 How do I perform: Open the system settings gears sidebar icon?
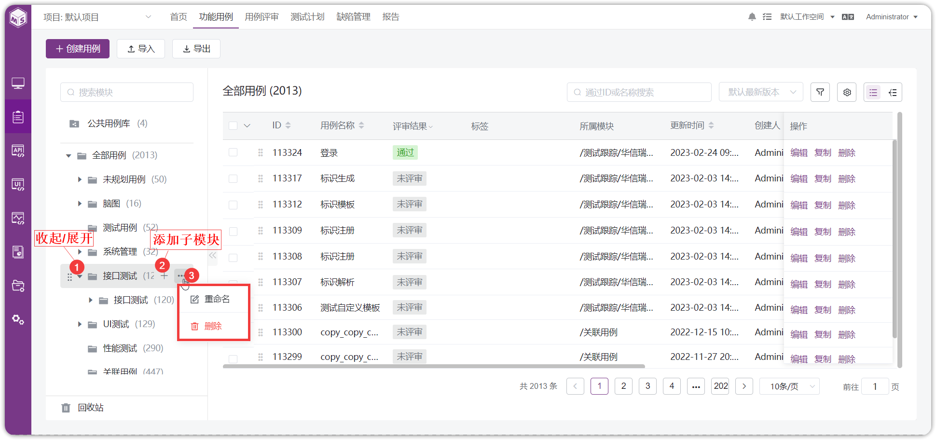click(18, 319)
